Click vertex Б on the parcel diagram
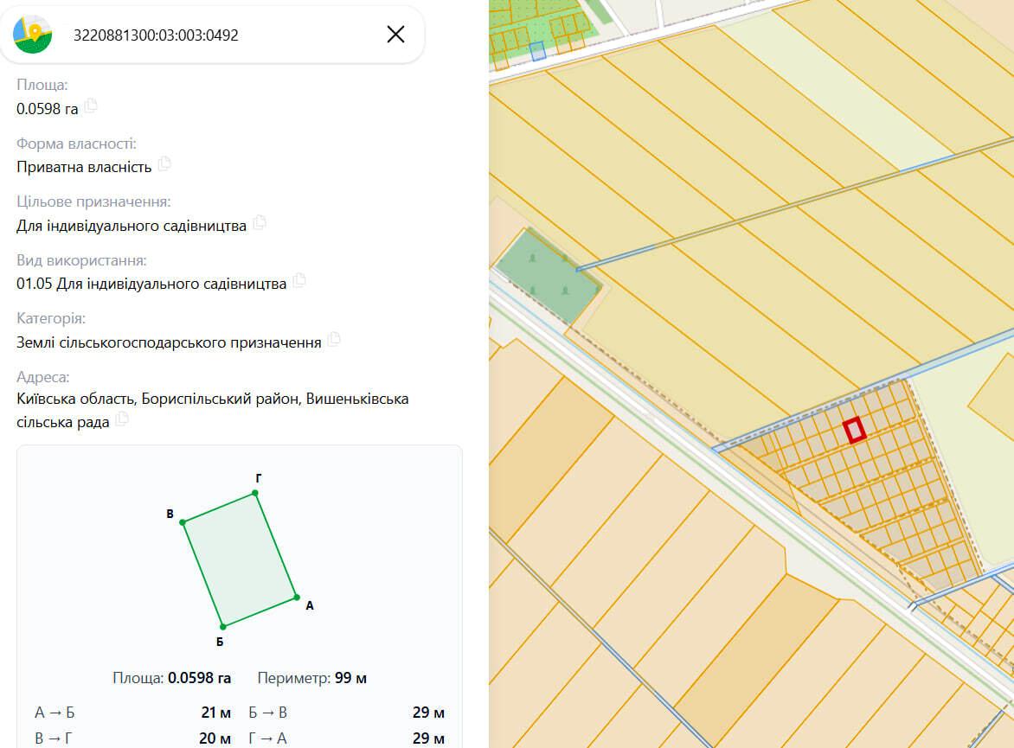This screenshot has height=748, width=1014. point(223,626)
